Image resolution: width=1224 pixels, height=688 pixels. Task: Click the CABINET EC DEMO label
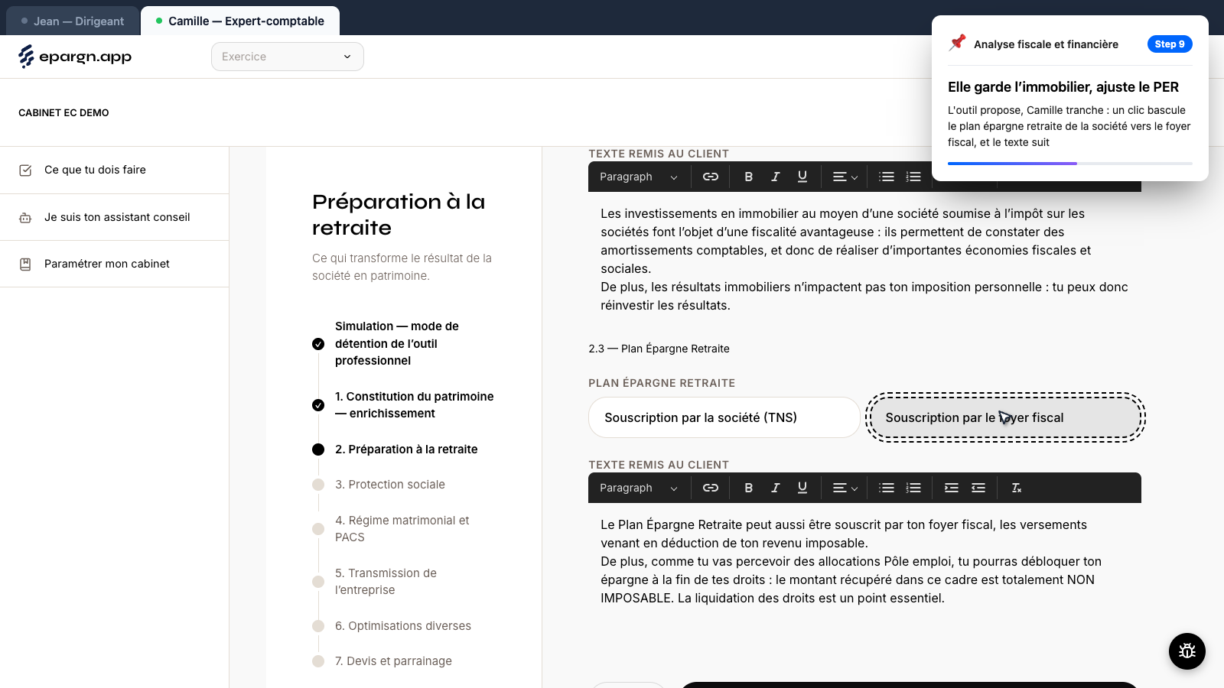(63, 112)
